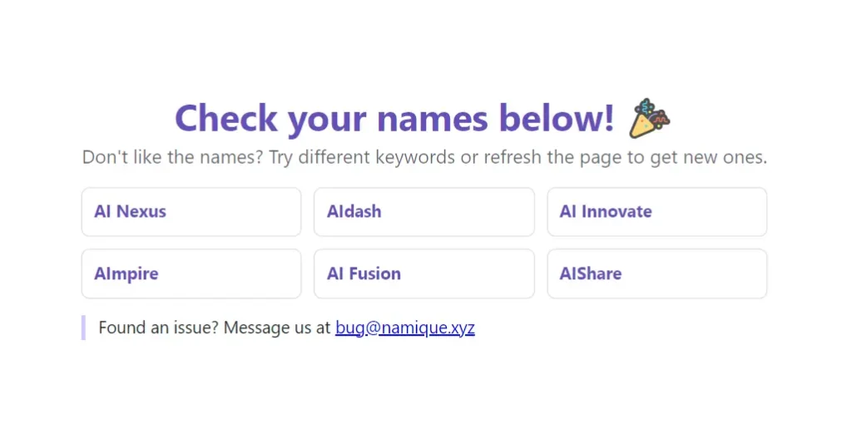Click the word "Check" in the heading
Screen dimensions: 852x438
(226, 118)
